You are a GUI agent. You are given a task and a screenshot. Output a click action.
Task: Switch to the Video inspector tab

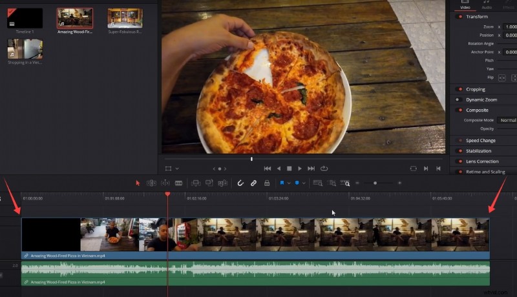click(465, 5)
